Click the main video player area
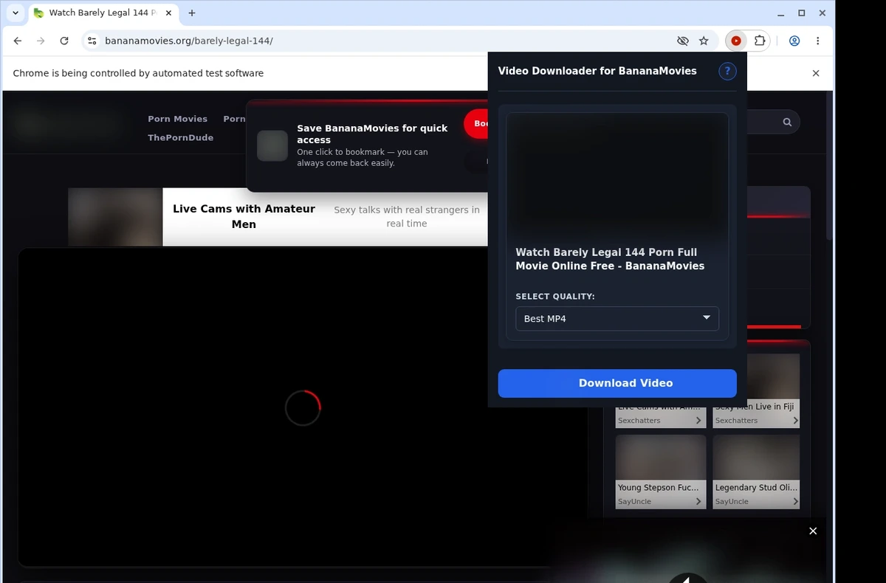The image size is (886, 583). (303, 407)
